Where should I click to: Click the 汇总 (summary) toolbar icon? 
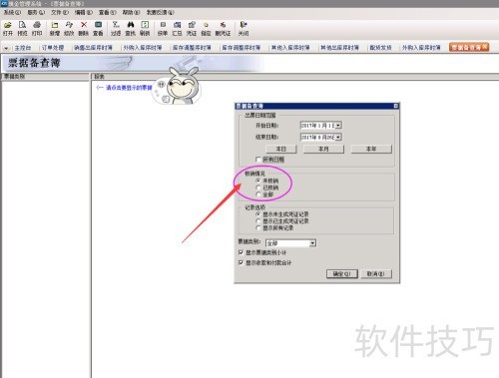click(178, 25)
